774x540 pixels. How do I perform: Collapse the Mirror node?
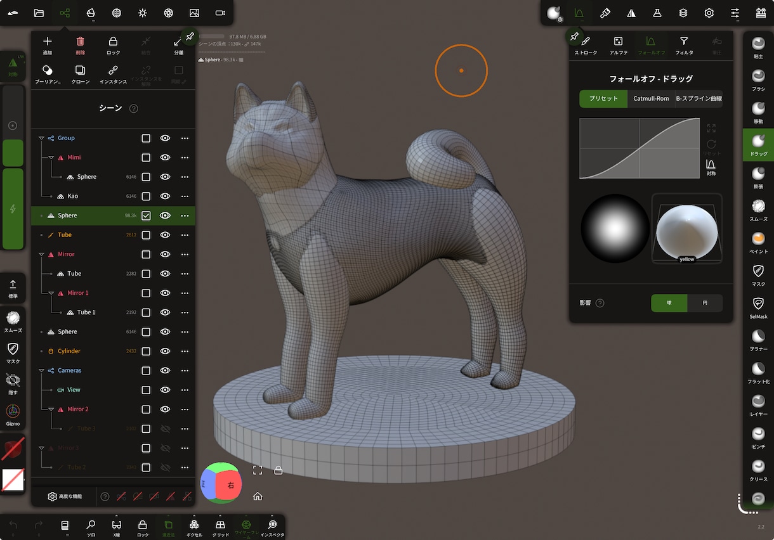[41, 254]
